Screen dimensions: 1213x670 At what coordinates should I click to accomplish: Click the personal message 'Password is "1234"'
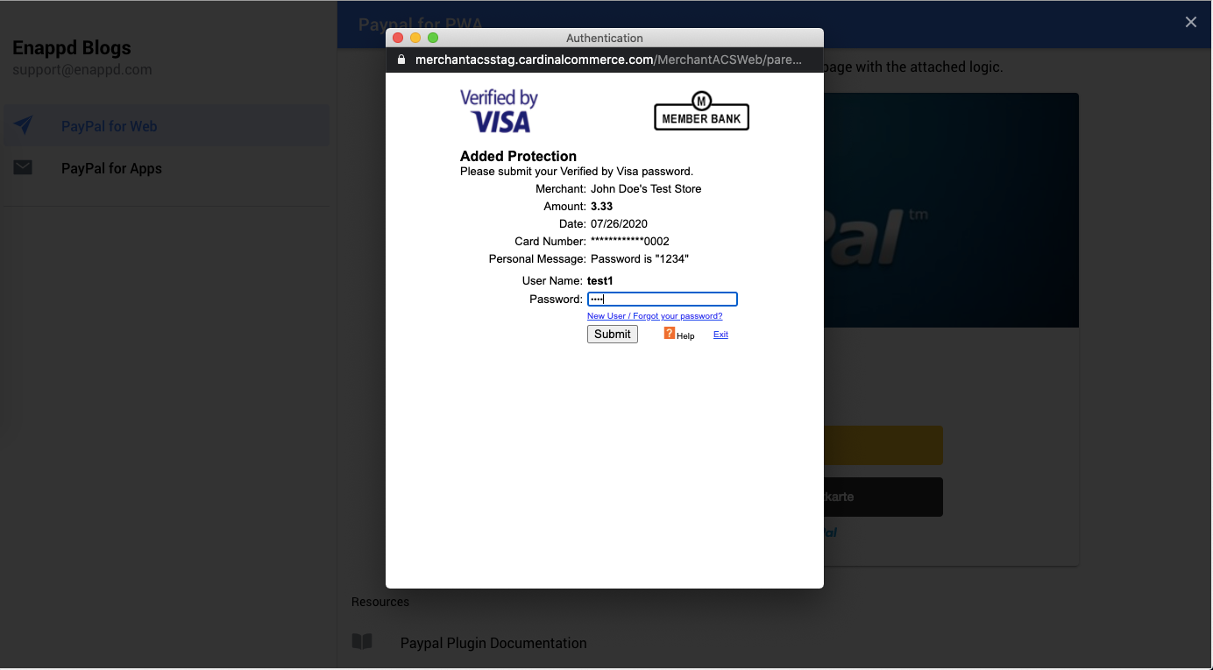click(640, 258)
